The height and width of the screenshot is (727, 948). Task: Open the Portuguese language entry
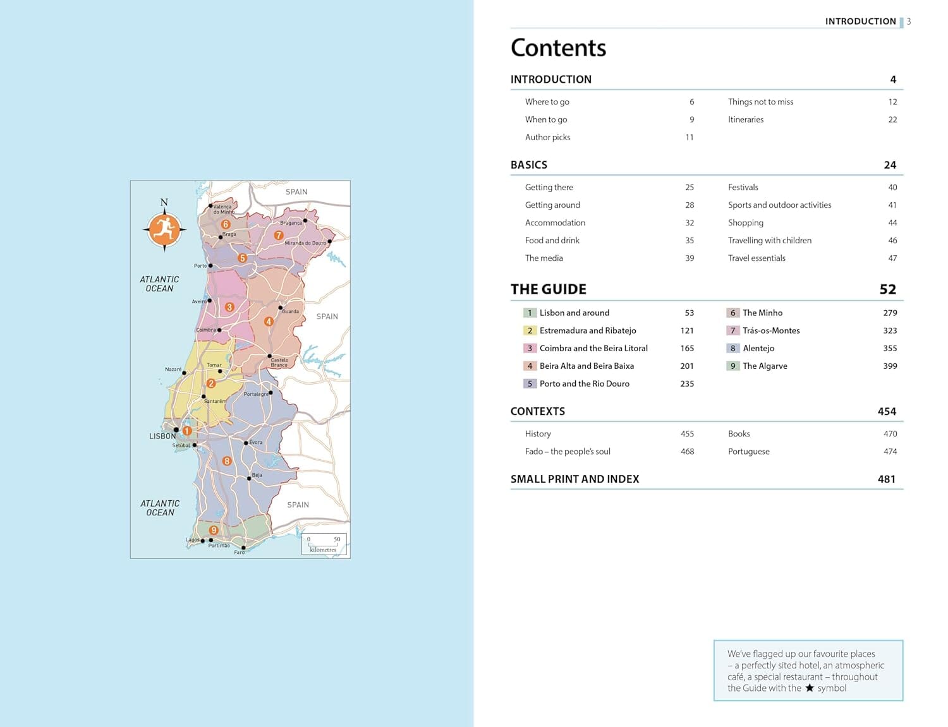click(749, 452)
